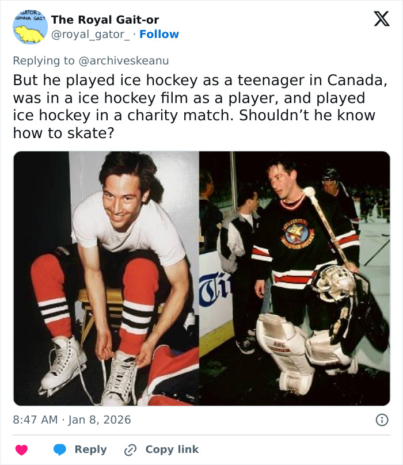Open the Reply speech bubble icon

coord(62,449)
